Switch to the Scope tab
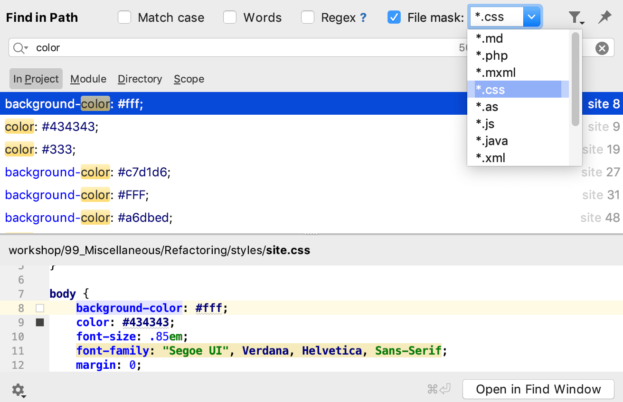 click(x=189, y=79)
